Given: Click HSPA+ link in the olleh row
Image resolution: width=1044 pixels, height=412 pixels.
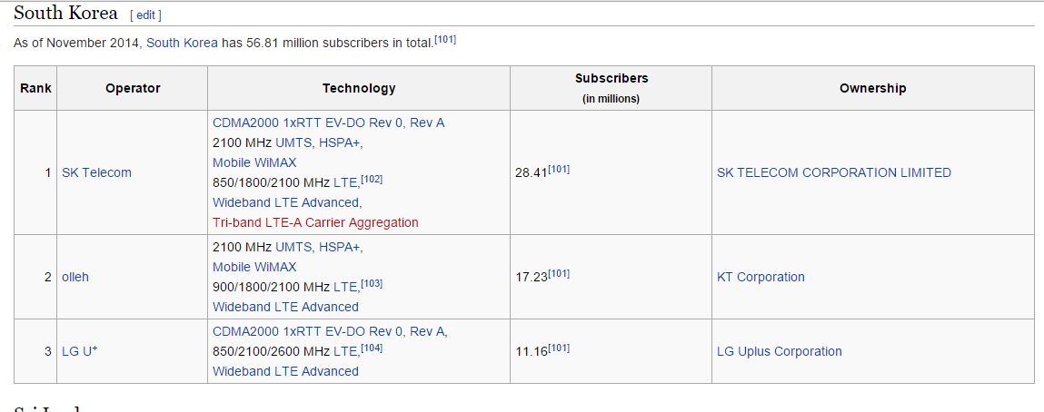Looking at the screenshot, I should [x=343, y=247].
